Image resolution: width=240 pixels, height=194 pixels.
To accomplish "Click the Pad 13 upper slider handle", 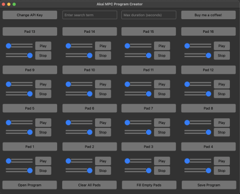I will 9,46.
